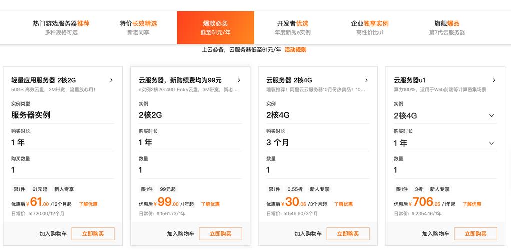Click the 3折 tag
Image resolution: width=511 pixels, height=250 pixels.
[419, 189]
